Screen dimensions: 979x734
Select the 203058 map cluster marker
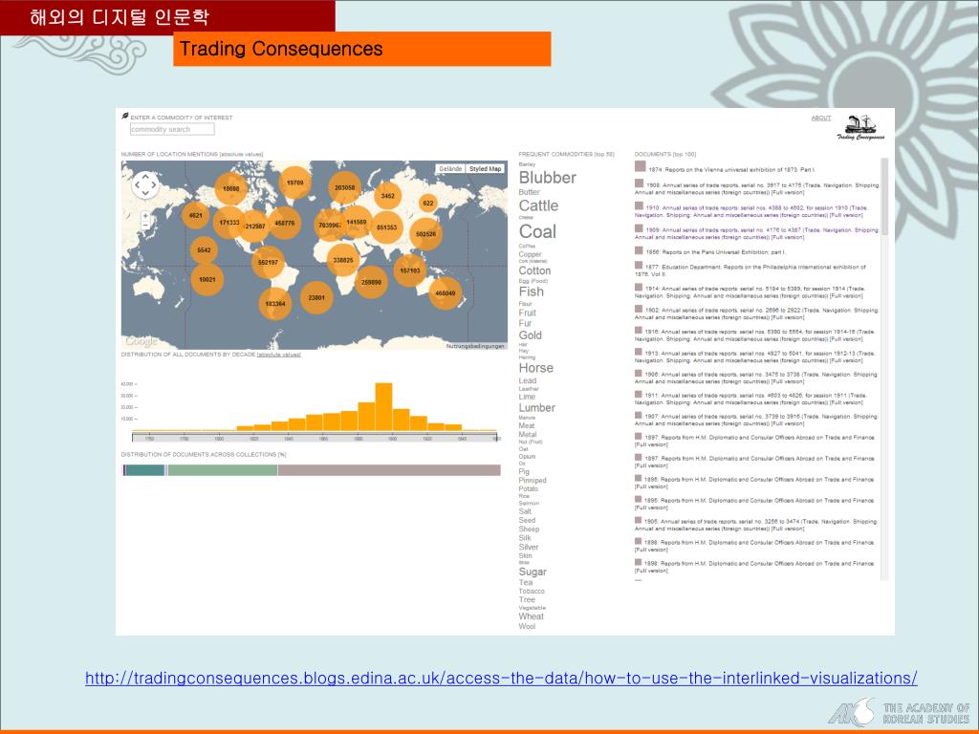344,187
